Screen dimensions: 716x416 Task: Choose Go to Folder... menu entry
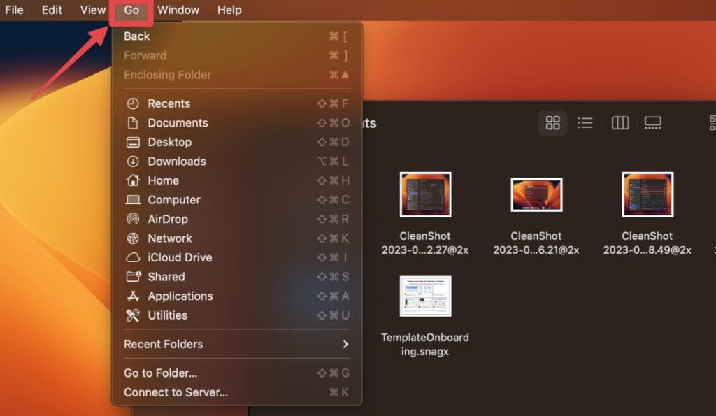pos(161,373)
